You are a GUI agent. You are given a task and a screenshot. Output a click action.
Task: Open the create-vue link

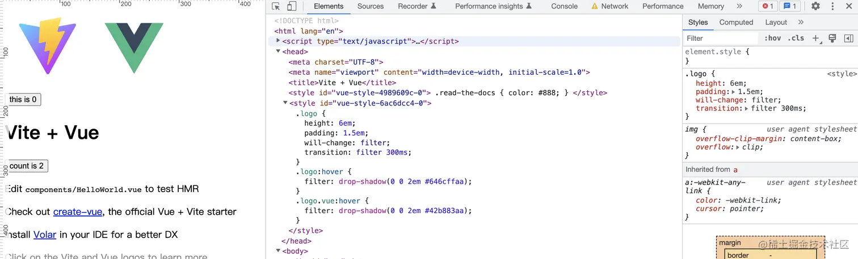point(78,212)
